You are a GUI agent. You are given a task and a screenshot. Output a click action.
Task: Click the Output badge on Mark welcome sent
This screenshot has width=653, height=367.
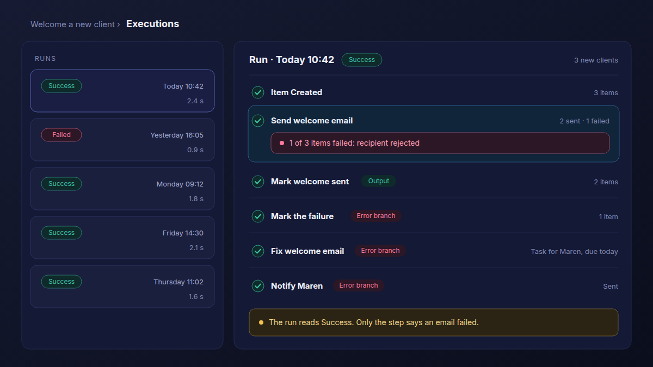pos(379,181)
